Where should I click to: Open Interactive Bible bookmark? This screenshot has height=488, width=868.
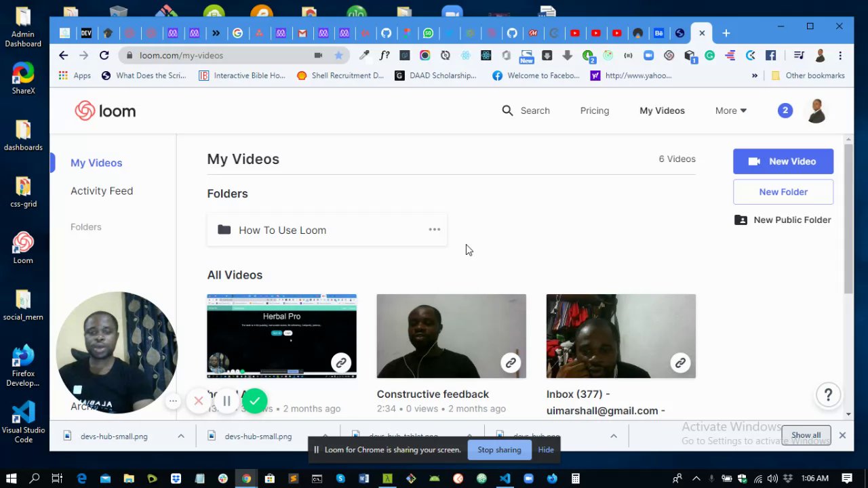point(242,76)
